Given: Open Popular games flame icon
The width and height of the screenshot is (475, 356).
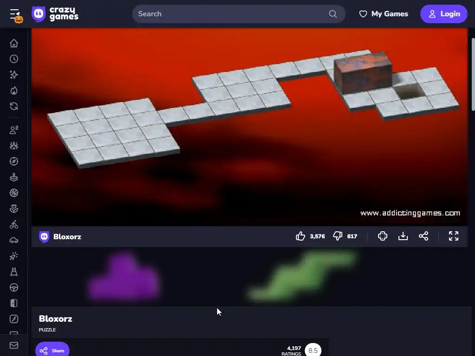Looking at the screenshot, I should tap(14, 90).
